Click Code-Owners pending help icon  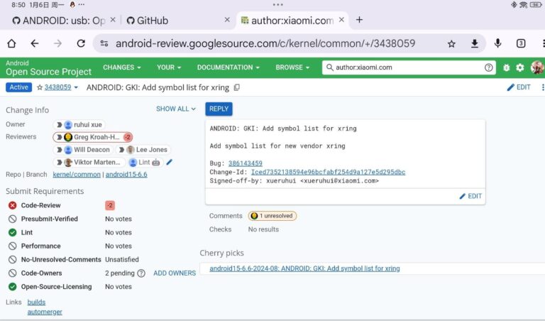[141, 273]
